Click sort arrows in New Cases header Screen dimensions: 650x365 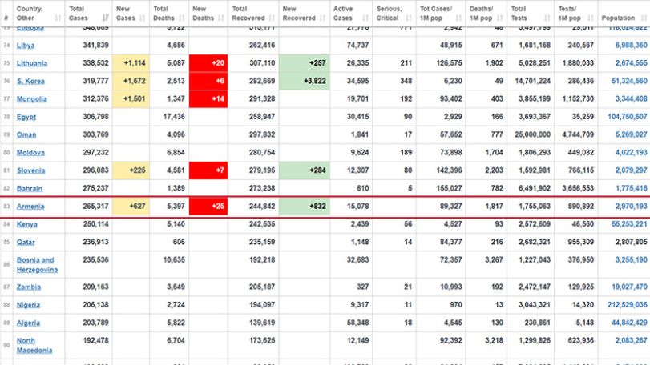(143, 18)
